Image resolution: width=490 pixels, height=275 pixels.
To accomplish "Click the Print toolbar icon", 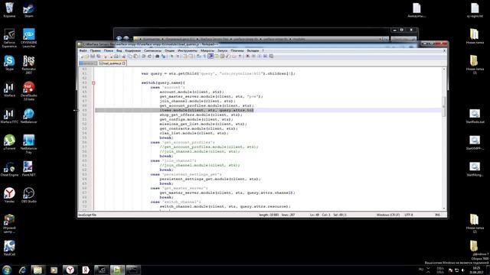I will [x=116, y=57].
